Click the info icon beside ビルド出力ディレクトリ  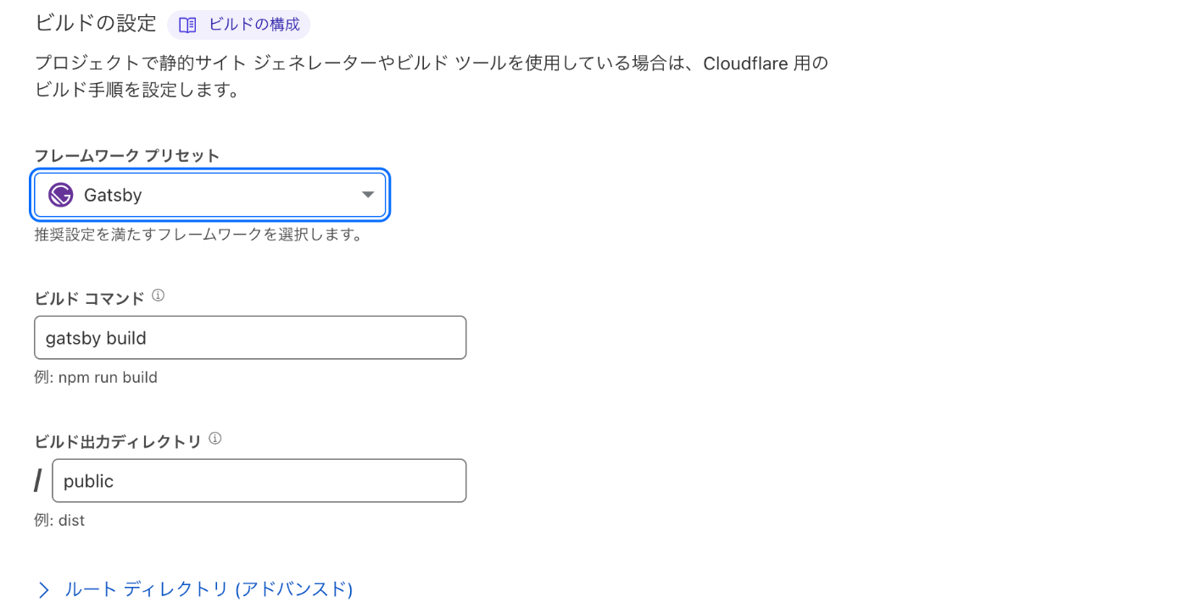coord(215,439)
